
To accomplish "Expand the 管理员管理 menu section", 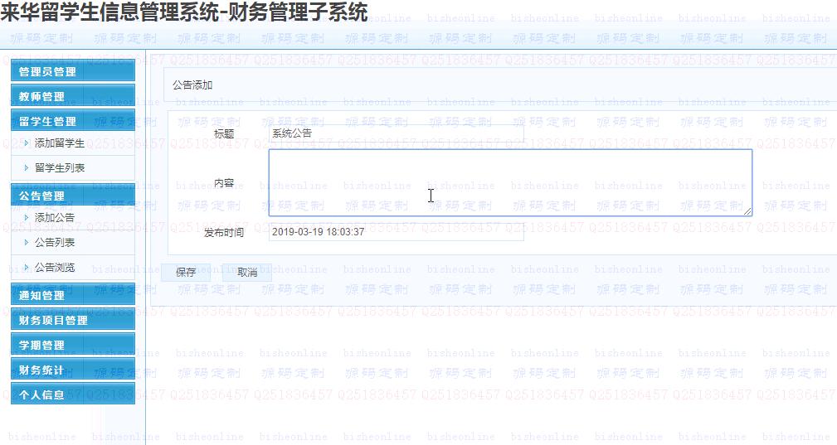I will pos(73,71).
